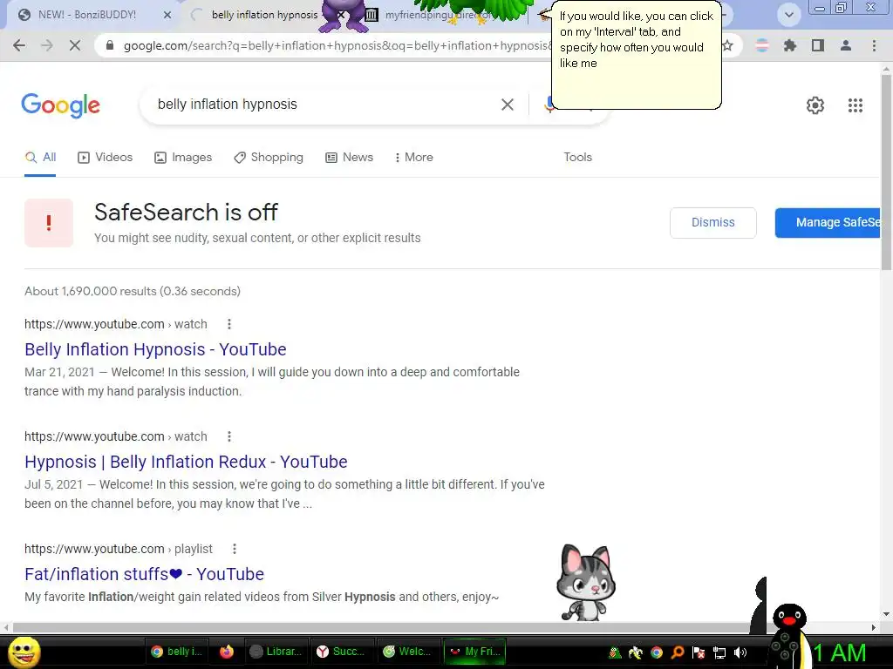
Task: Click the Pingu penguin character
Action: (788, 636)
